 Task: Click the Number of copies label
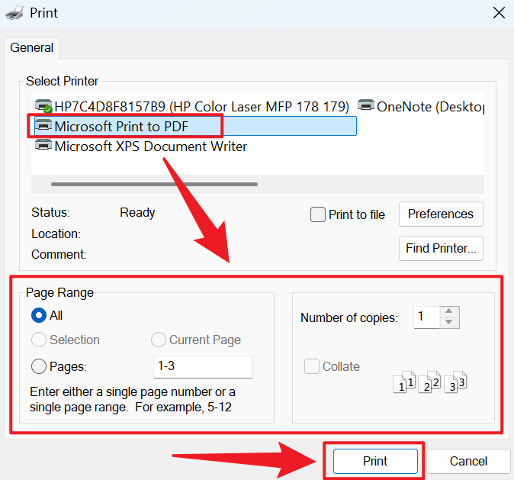pos(349,317)
